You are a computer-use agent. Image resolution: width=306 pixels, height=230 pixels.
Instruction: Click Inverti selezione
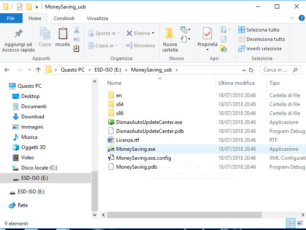point(260,49)
